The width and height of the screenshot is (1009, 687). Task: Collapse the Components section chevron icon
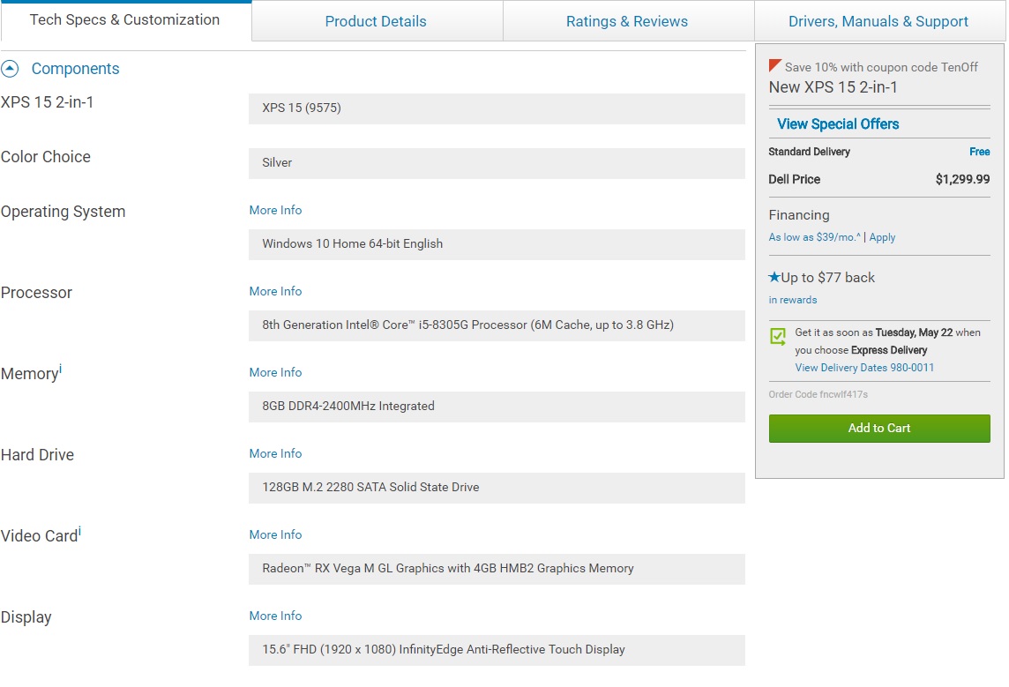pyautogui.click(x=10, y=69)
